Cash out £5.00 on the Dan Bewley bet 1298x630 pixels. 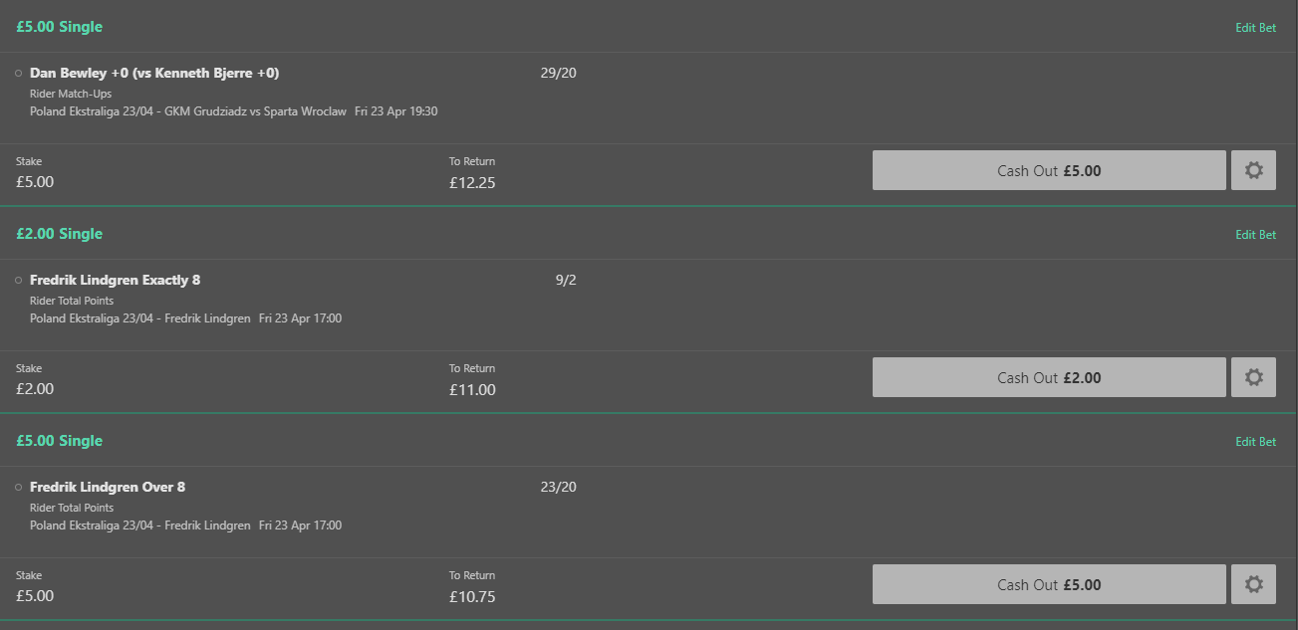[1049, 170]
